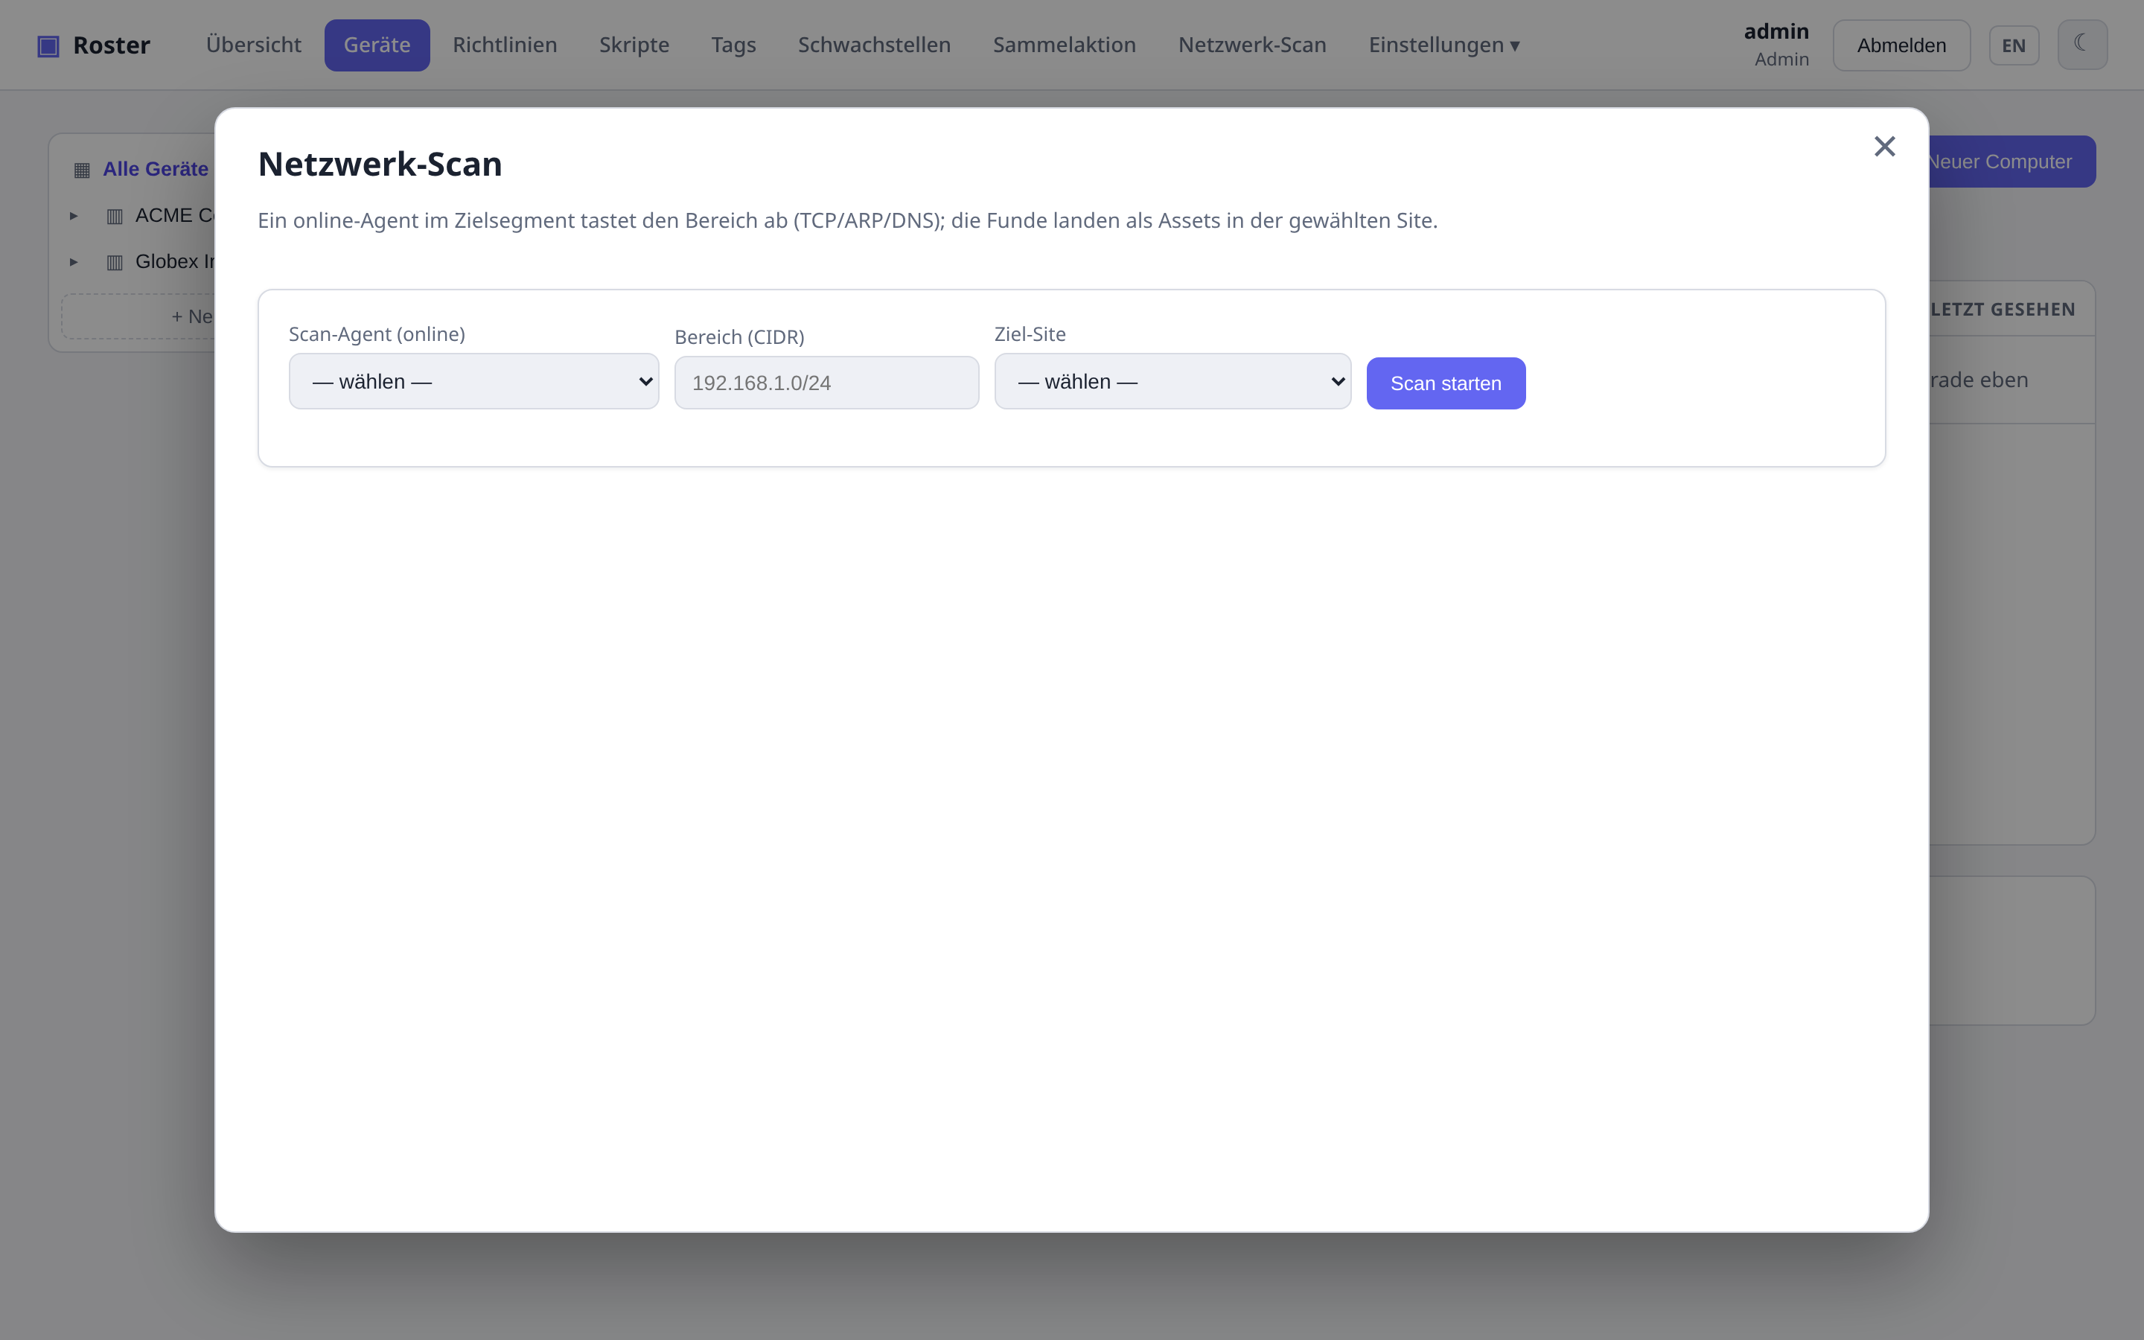The height and width of the screenshot is (1340, 2144).
Task: Select Alle Geräte in the sidebar
Action: tap(155, 168)
